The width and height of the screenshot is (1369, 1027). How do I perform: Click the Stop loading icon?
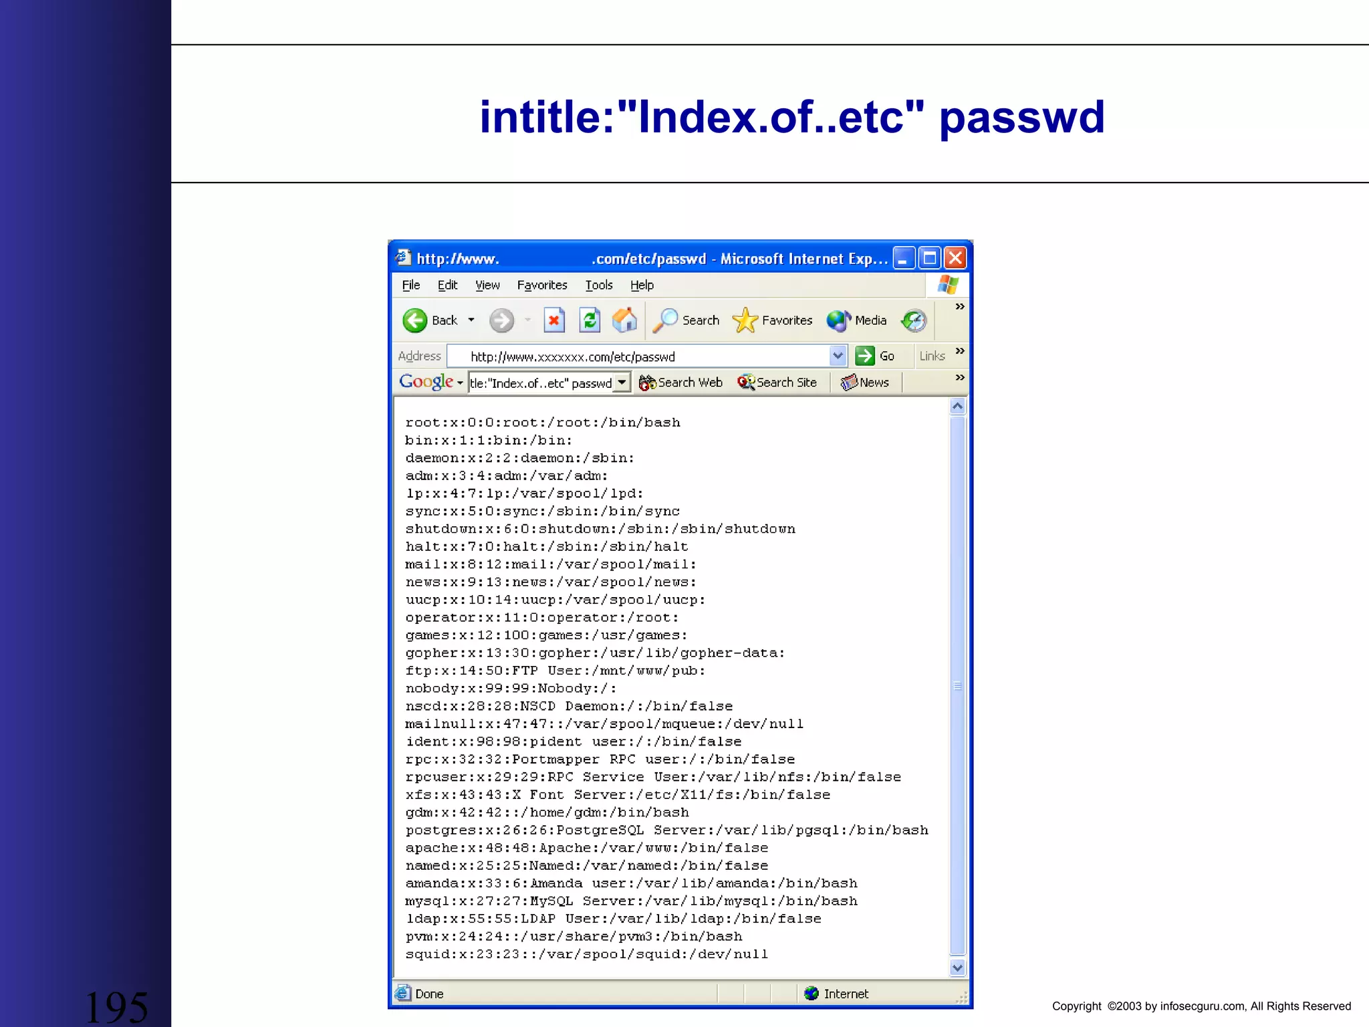(554, 320)
